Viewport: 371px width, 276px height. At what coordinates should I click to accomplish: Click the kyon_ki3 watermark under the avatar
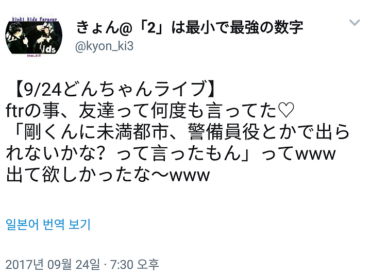(x=34, y=56)
